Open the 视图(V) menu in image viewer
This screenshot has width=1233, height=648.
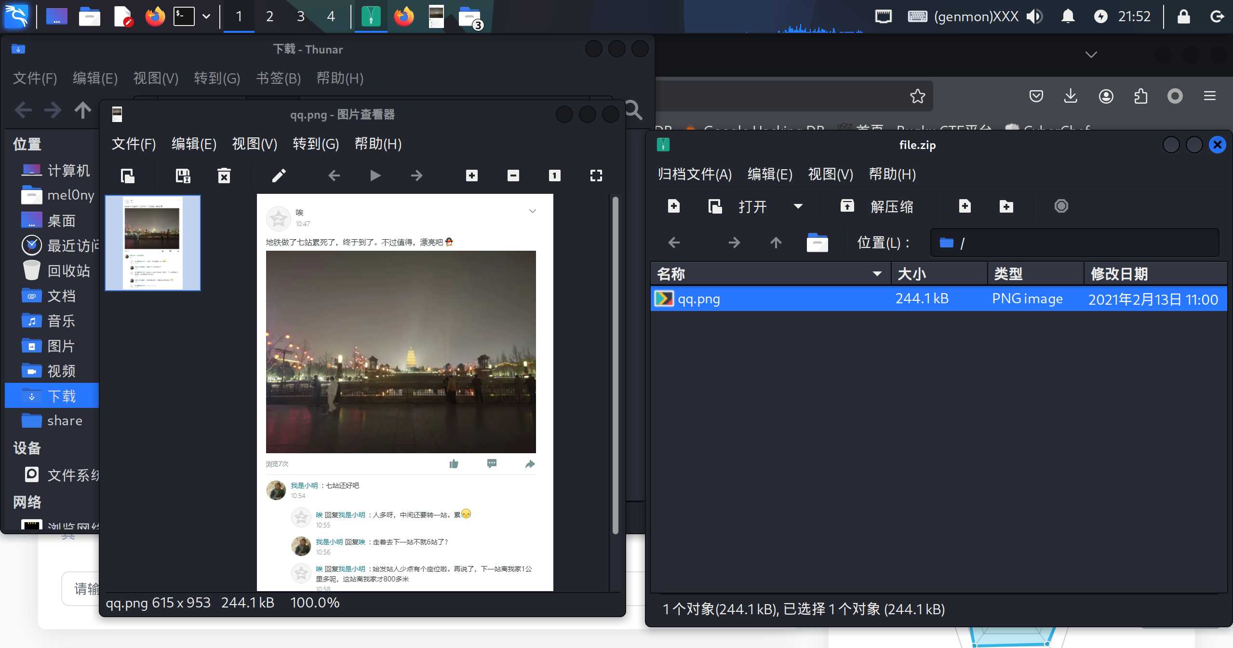point(255,144)
